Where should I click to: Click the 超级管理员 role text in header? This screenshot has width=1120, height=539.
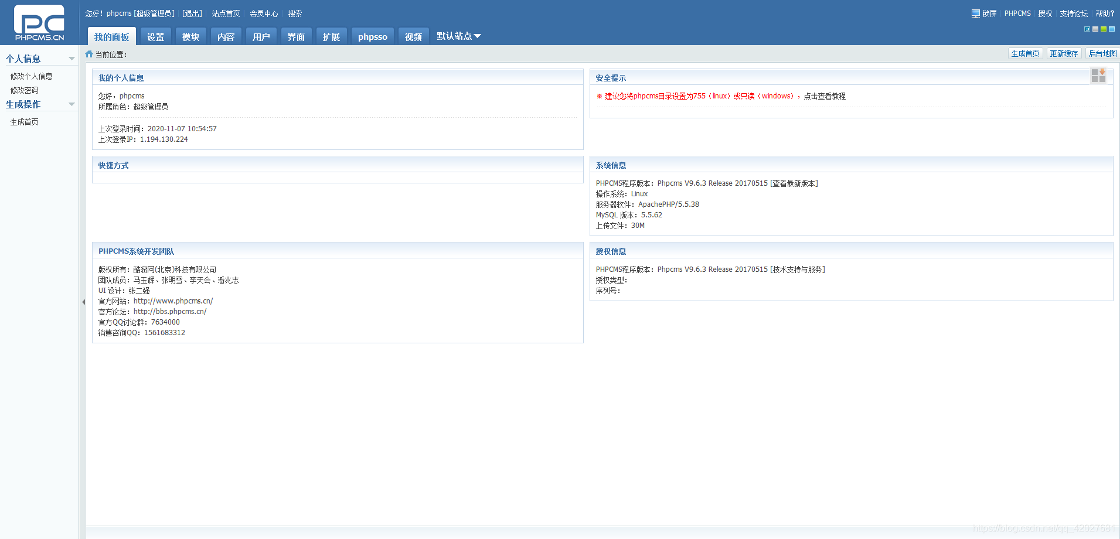pos(155,13)
